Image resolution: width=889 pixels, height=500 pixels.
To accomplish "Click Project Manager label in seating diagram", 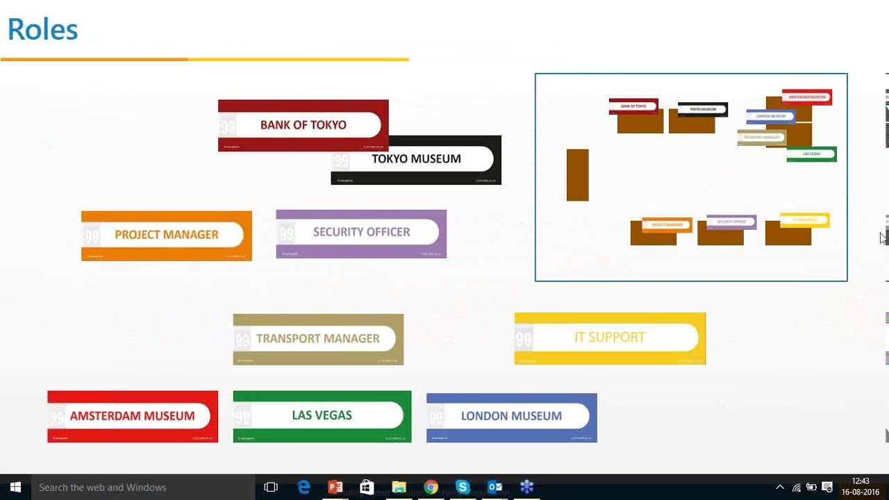I will [x=667, y=225].
